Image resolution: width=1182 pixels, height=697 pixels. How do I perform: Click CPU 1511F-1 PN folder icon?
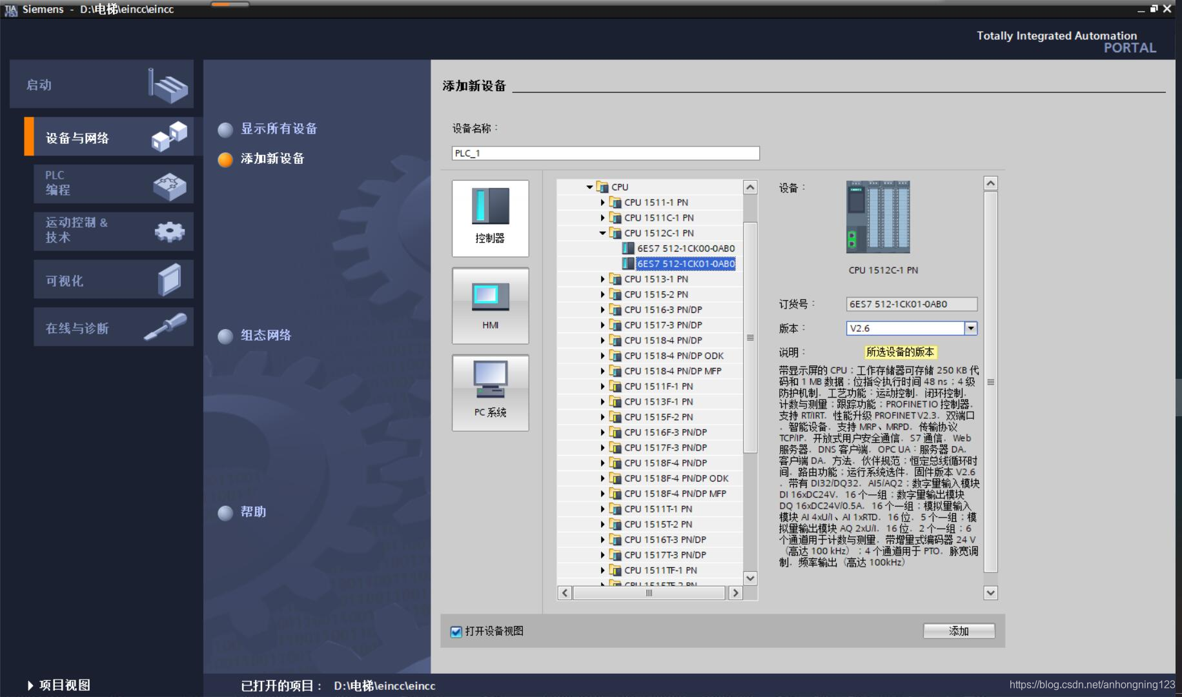pyautogui.click(x=615, y=387)
